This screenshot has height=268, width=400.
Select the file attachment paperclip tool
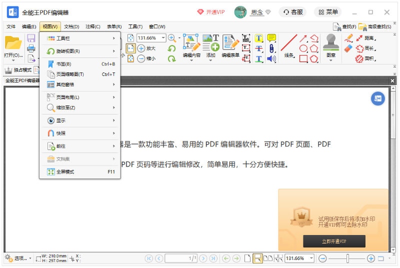(x=271, y=48)
